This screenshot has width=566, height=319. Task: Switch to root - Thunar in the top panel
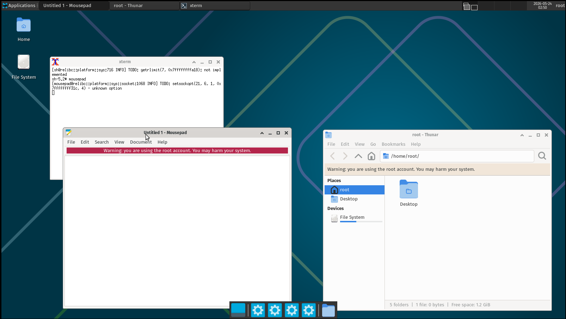tap(144, 5)
